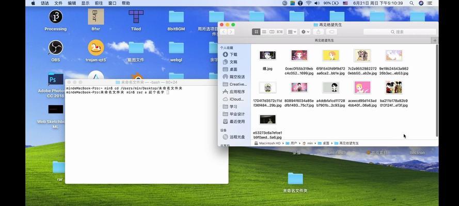Image resolution: width=459 pixels, height=206 pixels.
Task: Click min in the Finder path bar
Action: pyautogui.click(x=307, y=143)
